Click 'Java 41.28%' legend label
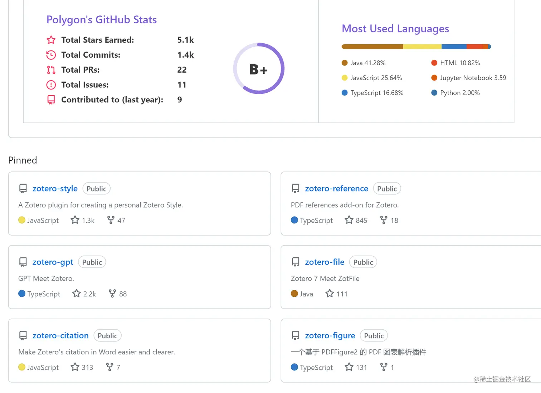 (368, 63)
